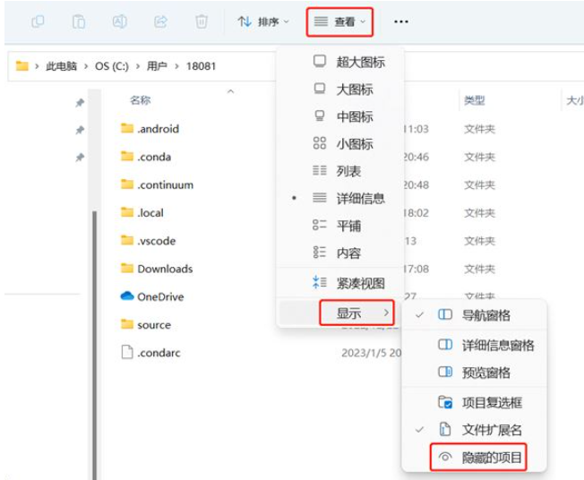Select the Downloads folder
Image resolution: width=584 pixels, height=480 pixels.
(x=157, y=269)
